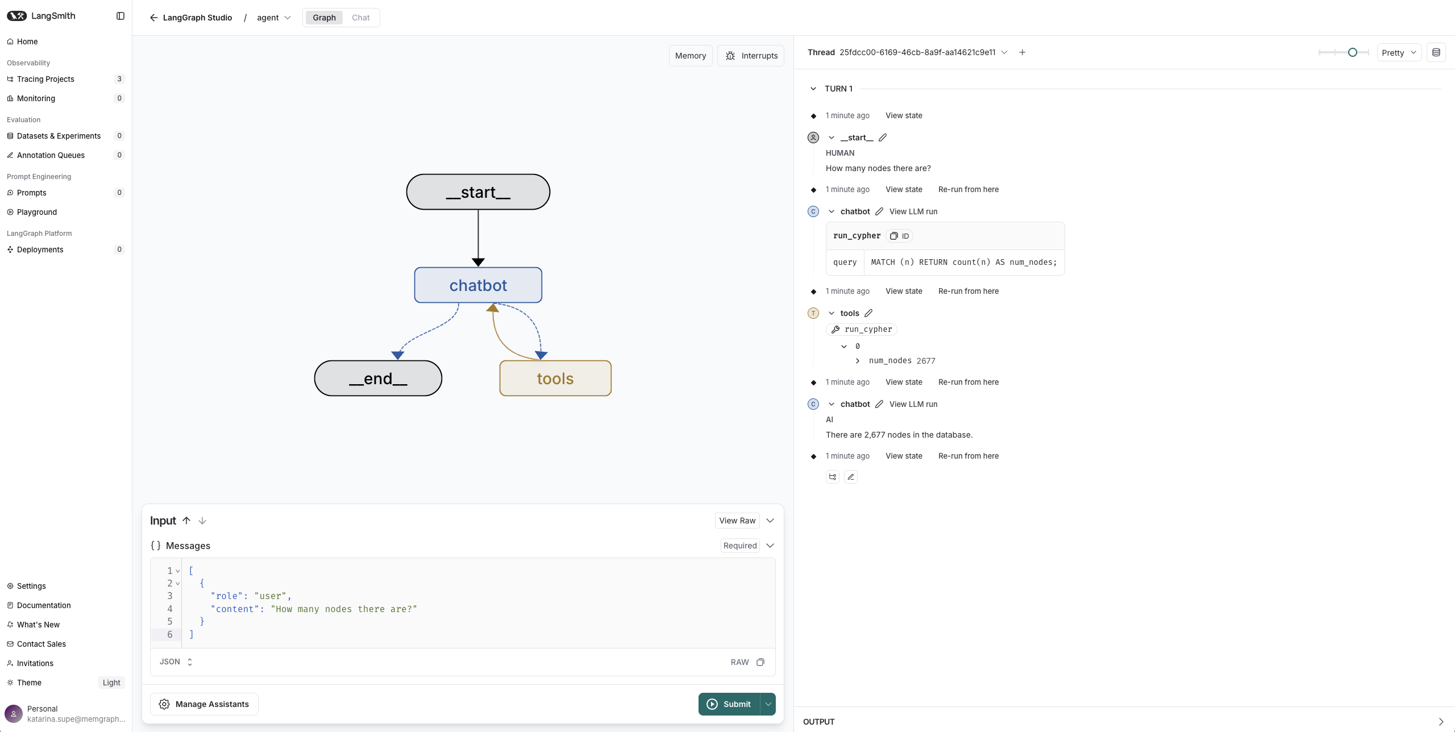Collapse the tools step

coord(832,313)
